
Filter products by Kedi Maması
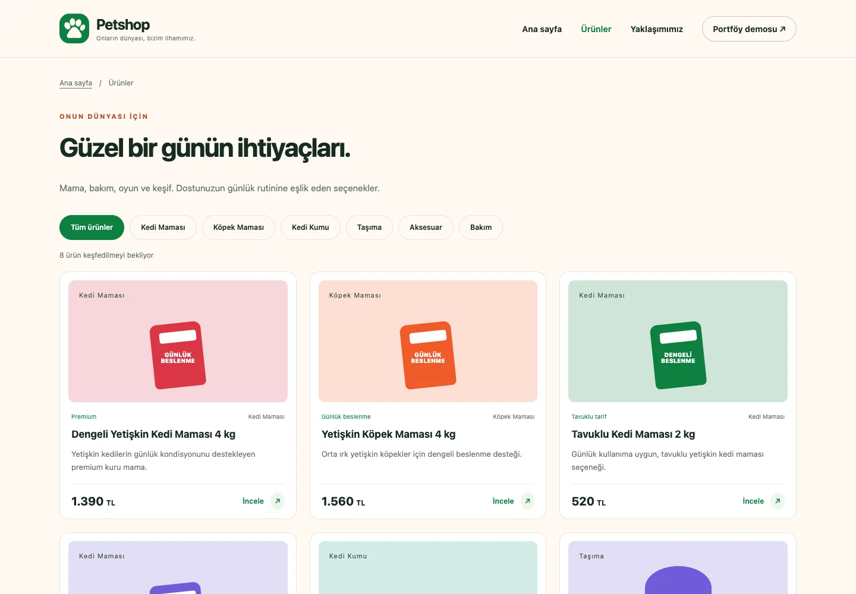point(163,228)
